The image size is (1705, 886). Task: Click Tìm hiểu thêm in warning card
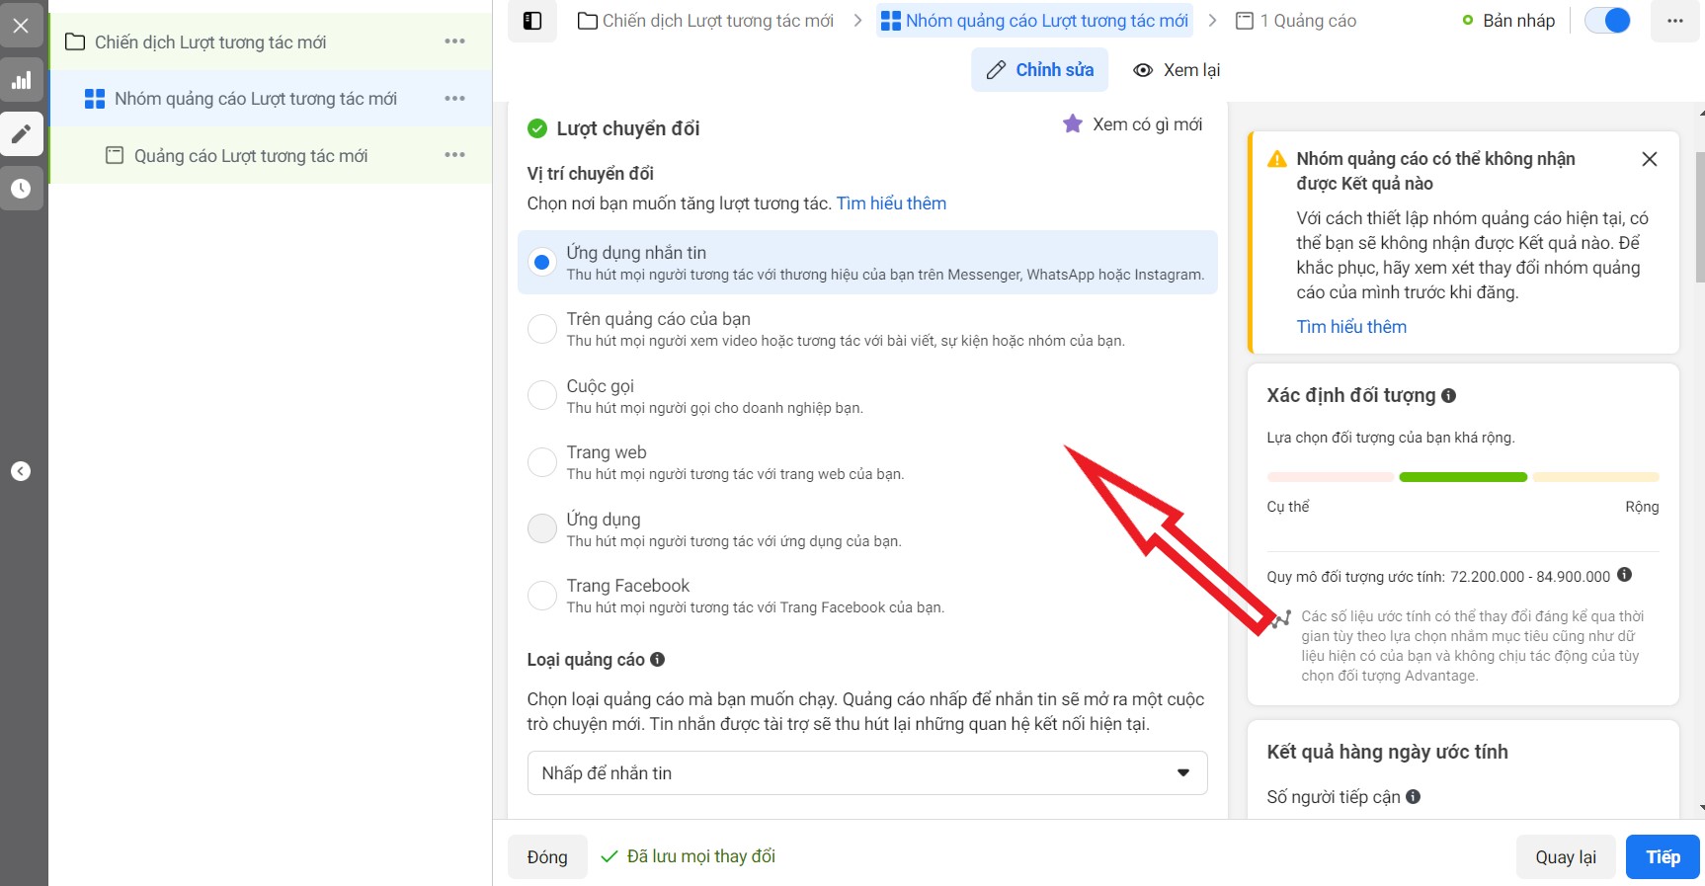1351,327
